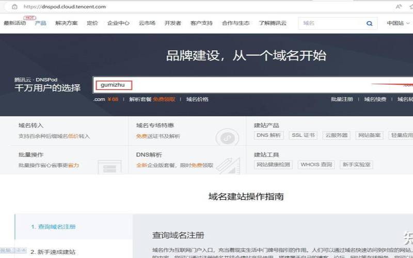
Task: Click the round icon in 域名专场特惠 card
Action: click(x=227, y=137)
